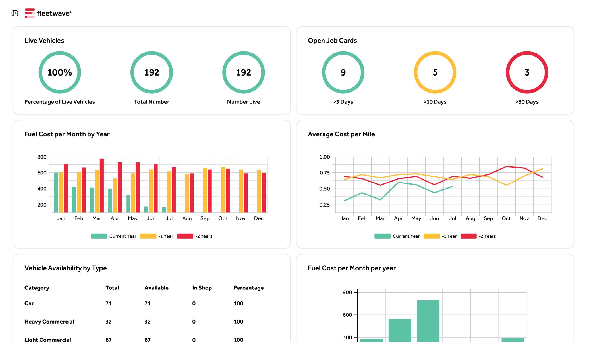Click the red -2 Years swatch in fuel cost legend

185,236
